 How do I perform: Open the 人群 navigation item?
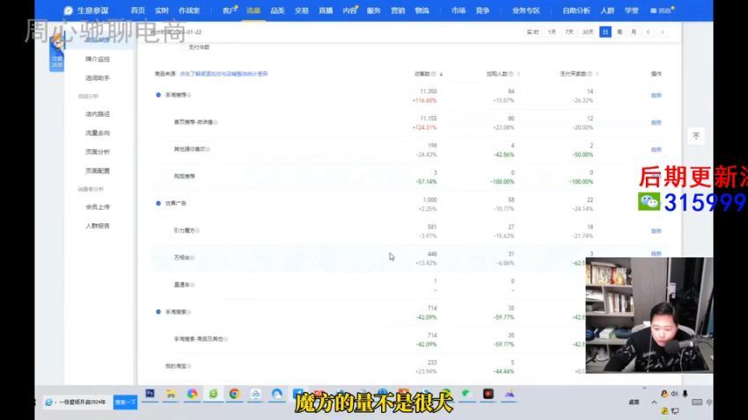pos(607,11)
